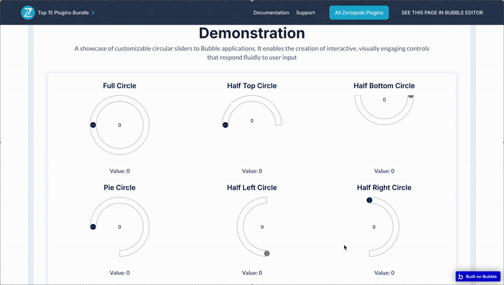The height and width of the screenshot is (285, 504).
Task: Click the All Zeroqode Plugins button
Action: 359,13
